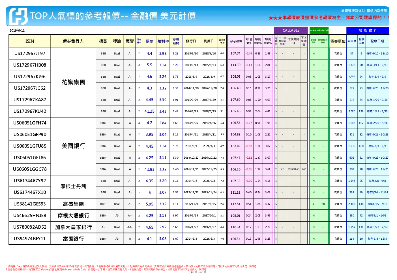Image resolution: width=397 pixels, height=280 pixels.
Task: Click the page number footer text
Action: [x=198, y=272]
